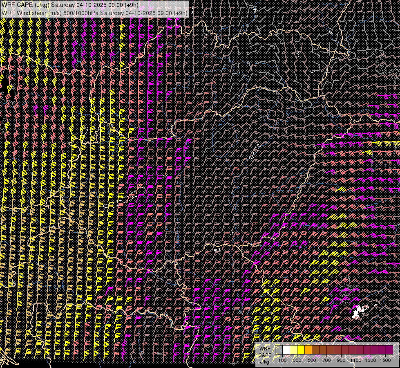The image size is (400, 368).
Task: Click the CAPE text in the legend box
Action: 266,355
